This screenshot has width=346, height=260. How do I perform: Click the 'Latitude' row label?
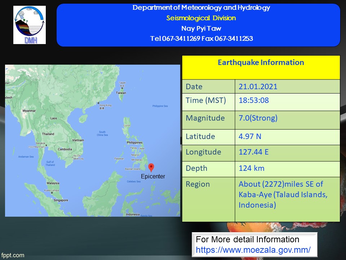200,136
